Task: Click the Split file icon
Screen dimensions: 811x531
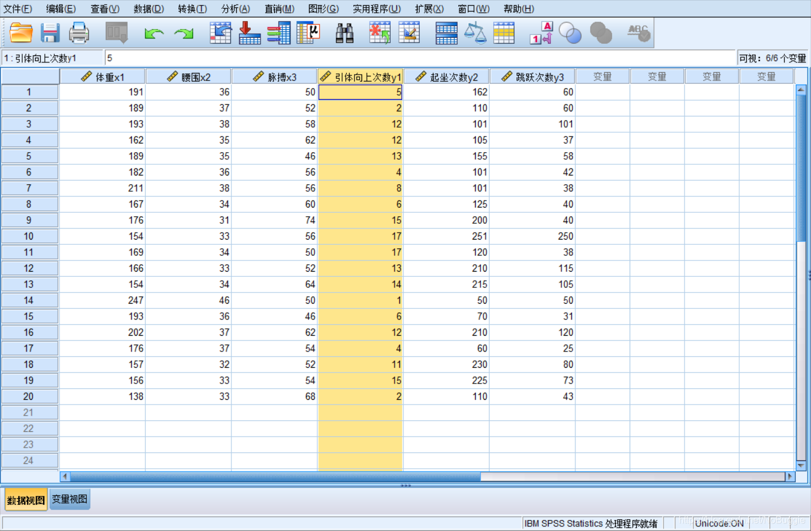Action: pyautogui.click(x=447, y=33)
